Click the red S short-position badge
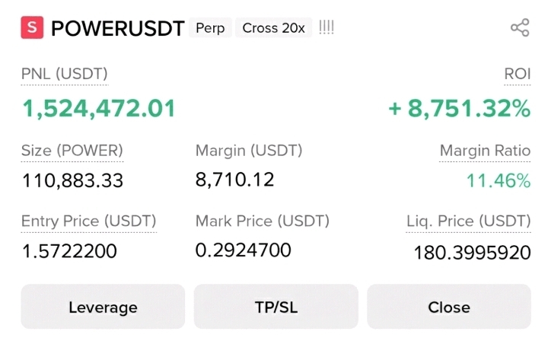Viewport: 548px width, 344px height. [32, 27]
